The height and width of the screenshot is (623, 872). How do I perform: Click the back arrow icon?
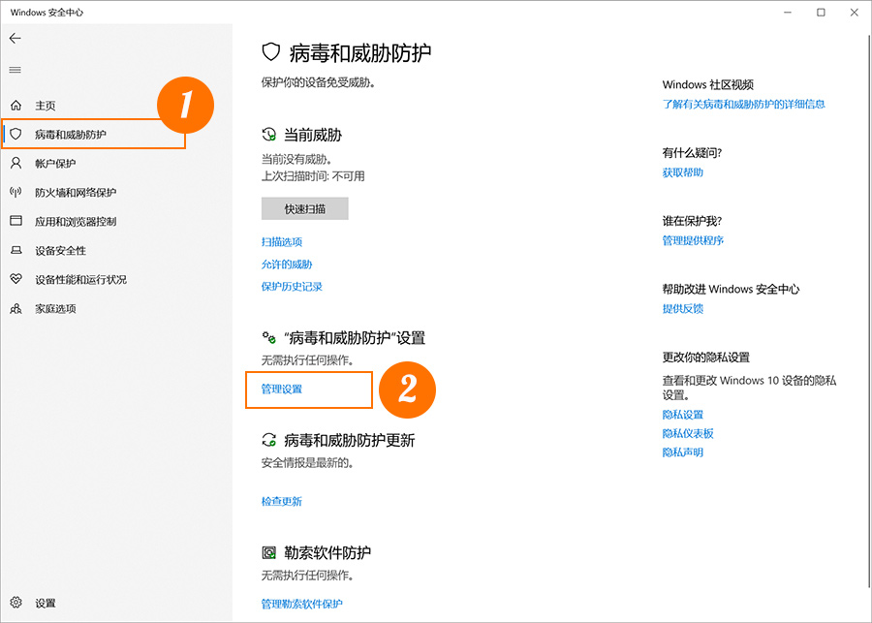[15, 38]
